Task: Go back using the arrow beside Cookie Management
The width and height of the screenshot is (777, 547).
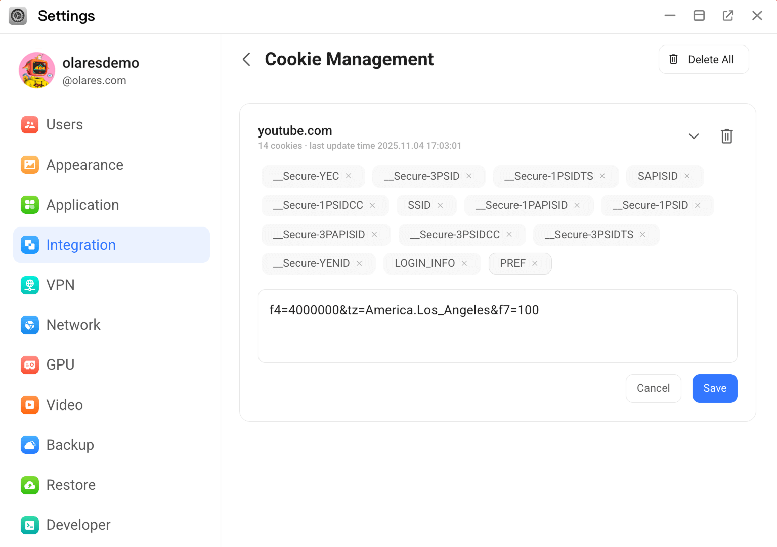Action: [x=246, y=59]
